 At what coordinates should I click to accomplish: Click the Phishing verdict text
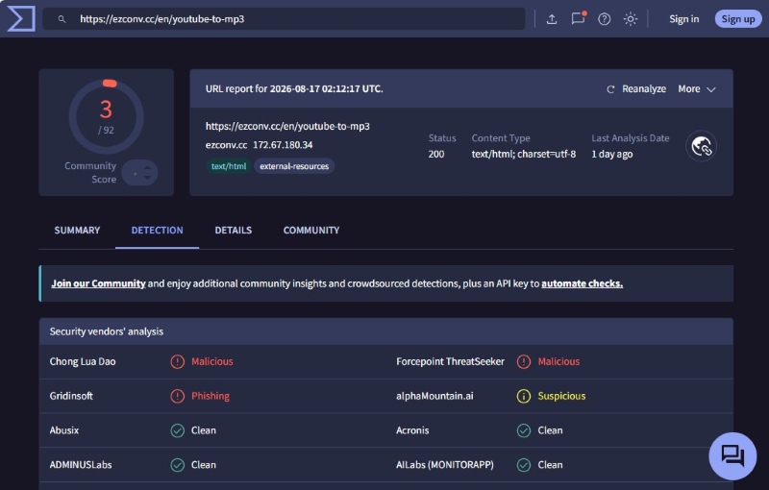point(211,396)
